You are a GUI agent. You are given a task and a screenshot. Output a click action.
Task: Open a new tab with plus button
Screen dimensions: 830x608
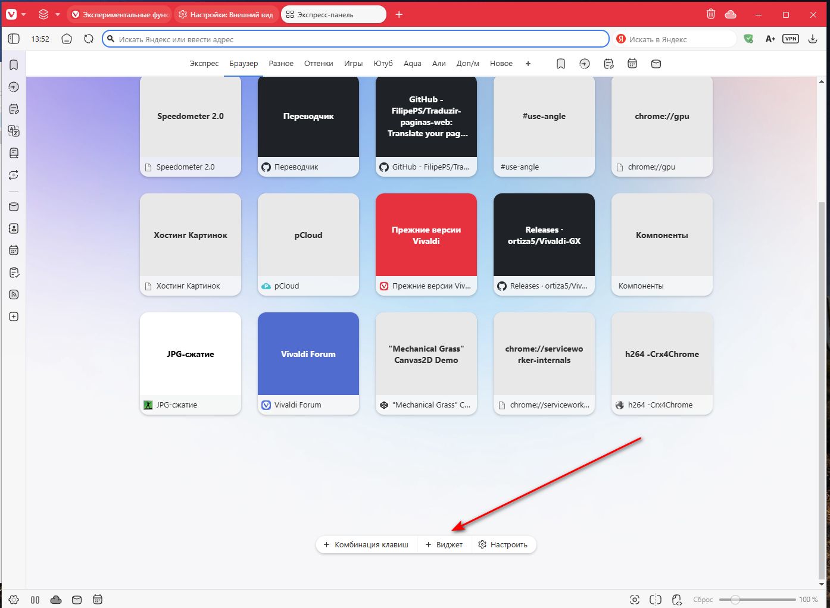click(x=399, y=14)
